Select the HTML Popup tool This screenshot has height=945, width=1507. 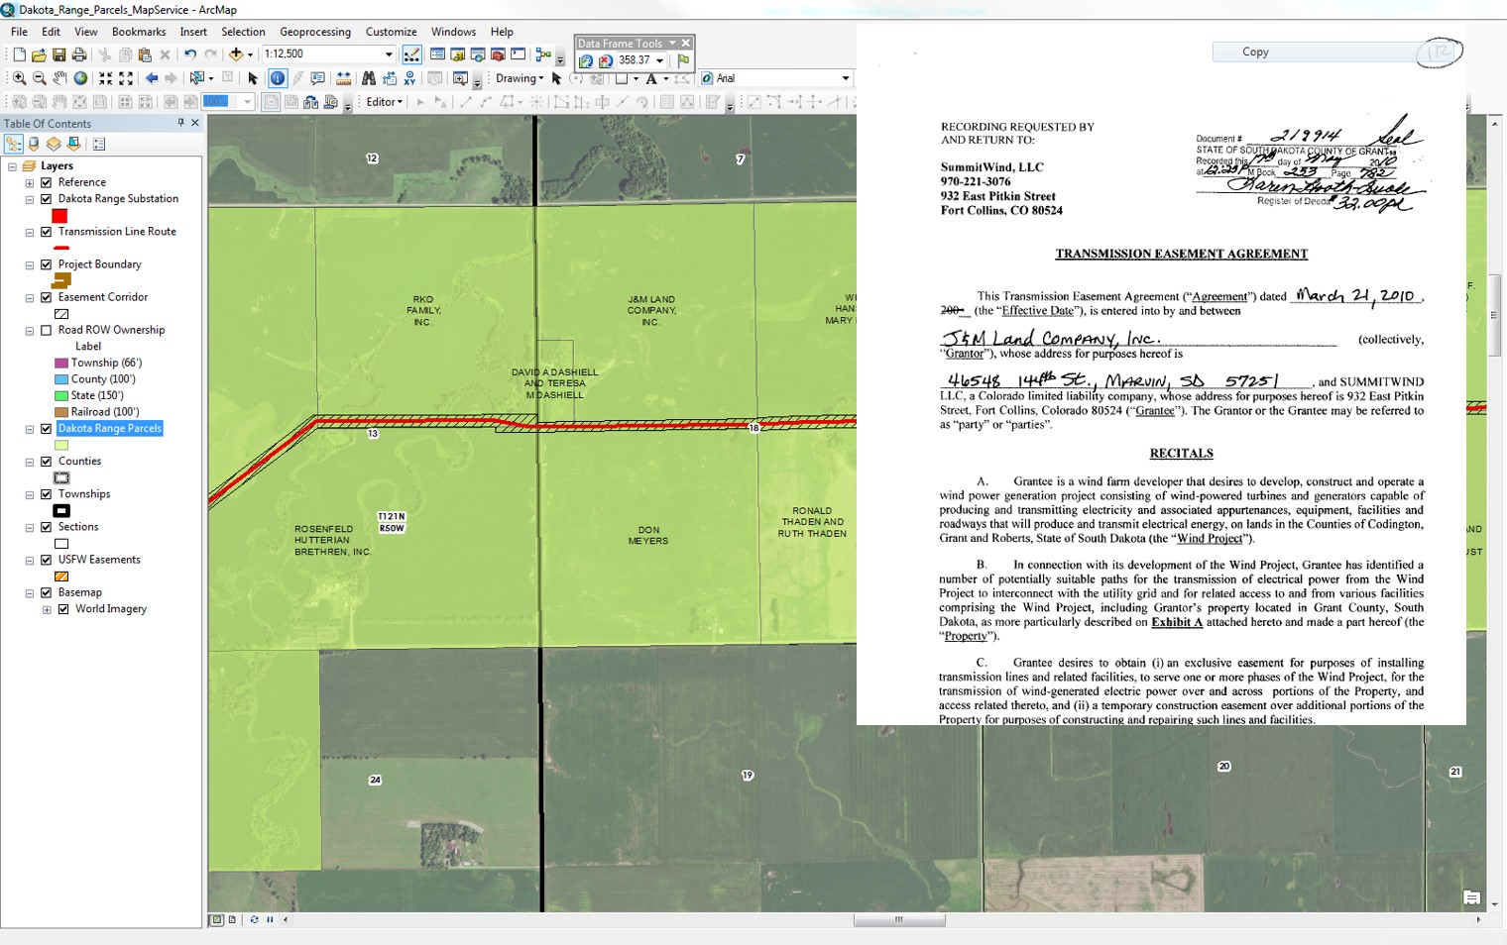point(317,78)
